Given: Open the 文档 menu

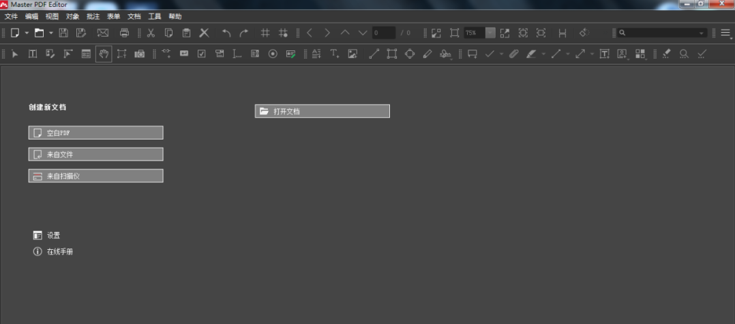Looking at the screenshot, I should tap(134, 16).
